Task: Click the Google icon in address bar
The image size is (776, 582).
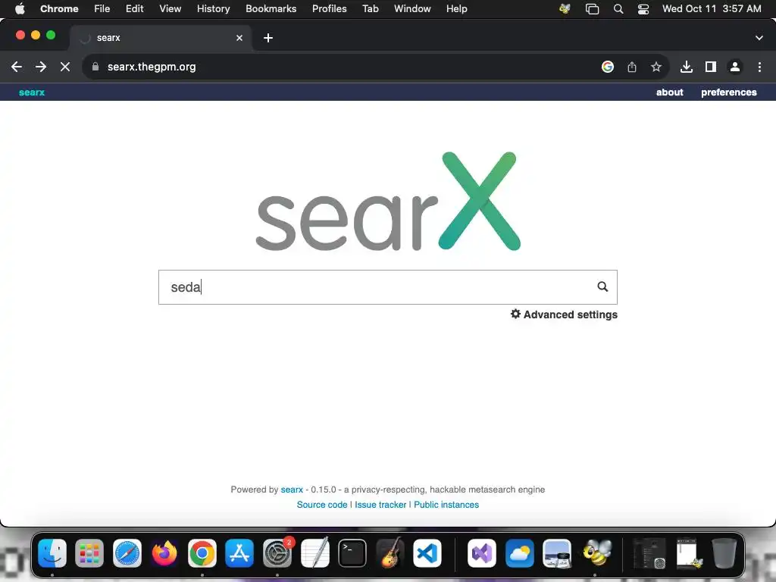Action: click(608, 67)
